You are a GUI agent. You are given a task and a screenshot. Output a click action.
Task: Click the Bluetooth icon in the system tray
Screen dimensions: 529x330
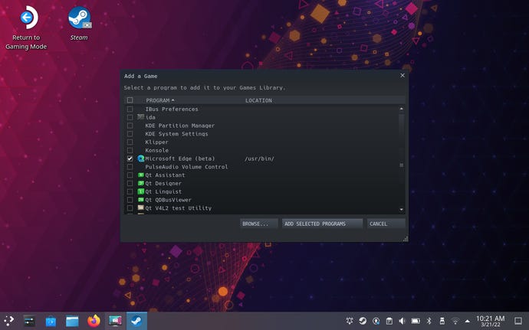(429, 321)
